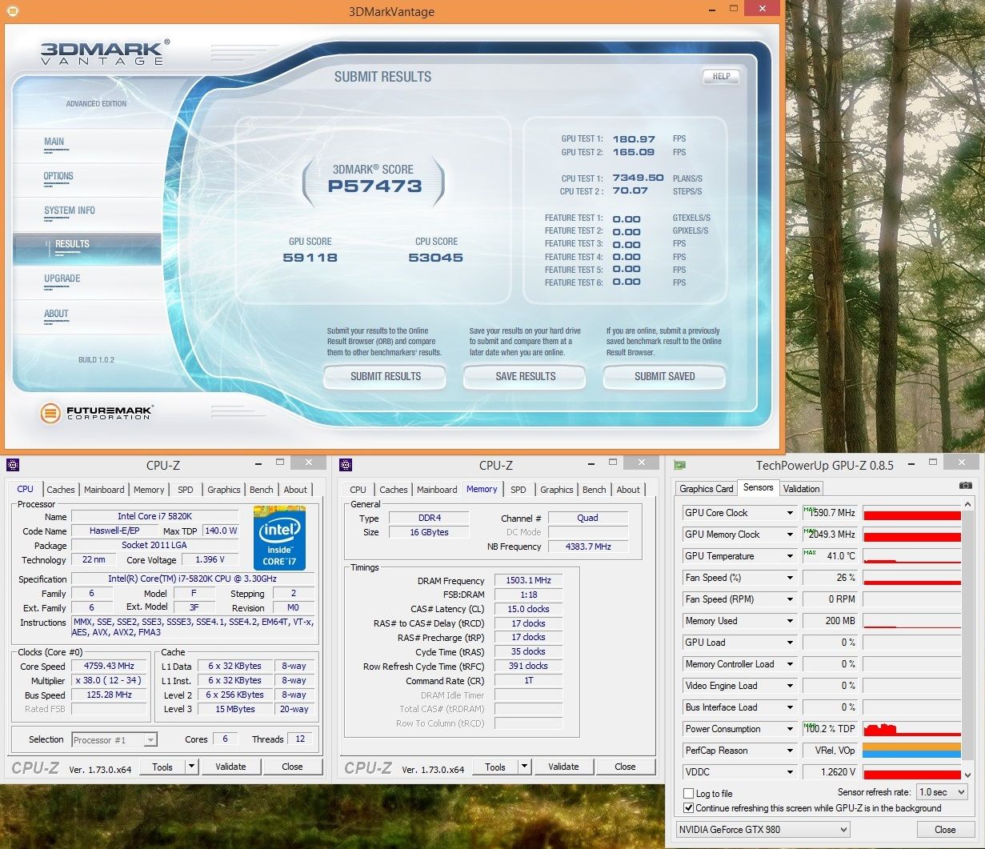Click the Intel Core i7 5820K name field
The height and width of the screenshot is (849, 985).
click(154, 517)
